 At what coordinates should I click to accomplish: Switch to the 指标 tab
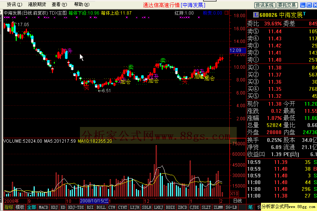click(9, 207)
